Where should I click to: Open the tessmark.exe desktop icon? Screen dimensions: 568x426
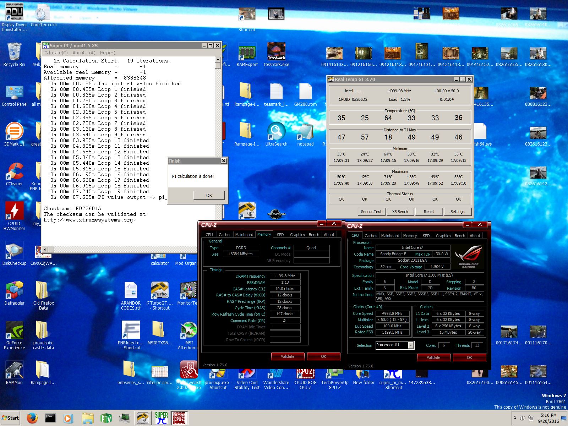(x=276, y=54)
